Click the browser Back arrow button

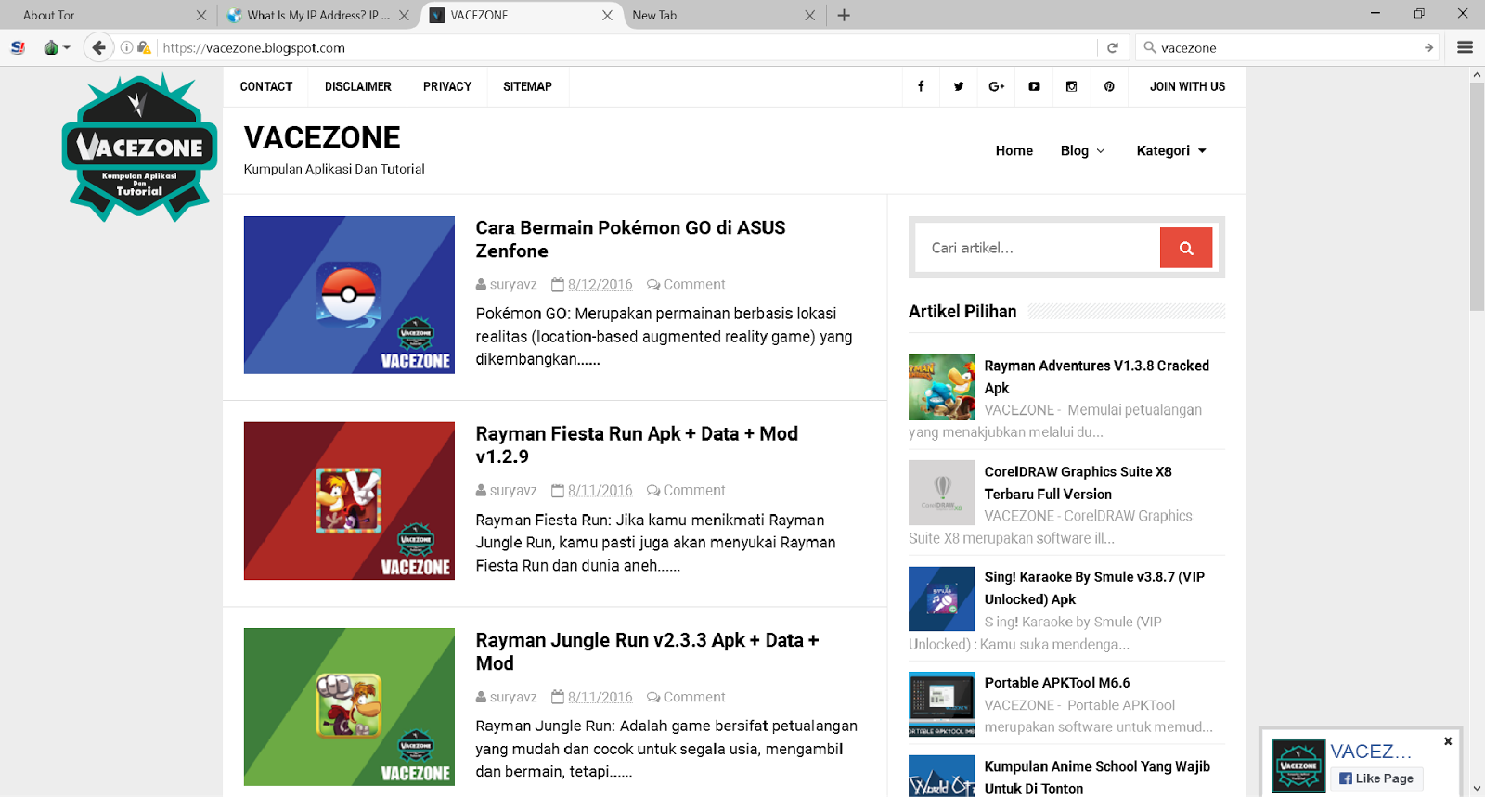98,47
